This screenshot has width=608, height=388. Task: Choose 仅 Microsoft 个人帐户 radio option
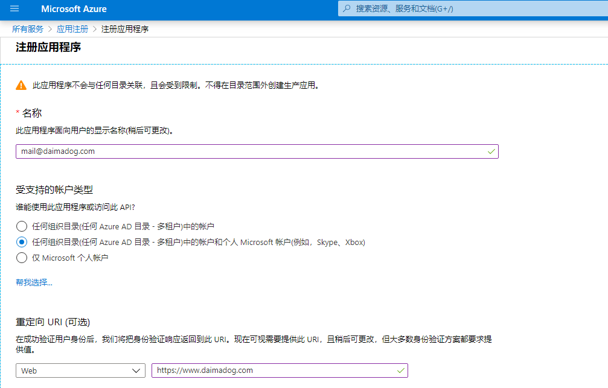[x=22, y=258]
